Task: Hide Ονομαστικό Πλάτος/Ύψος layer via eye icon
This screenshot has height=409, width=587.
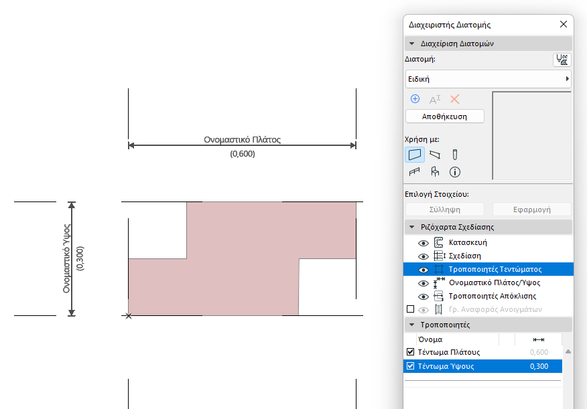Action: coord(423,283)
